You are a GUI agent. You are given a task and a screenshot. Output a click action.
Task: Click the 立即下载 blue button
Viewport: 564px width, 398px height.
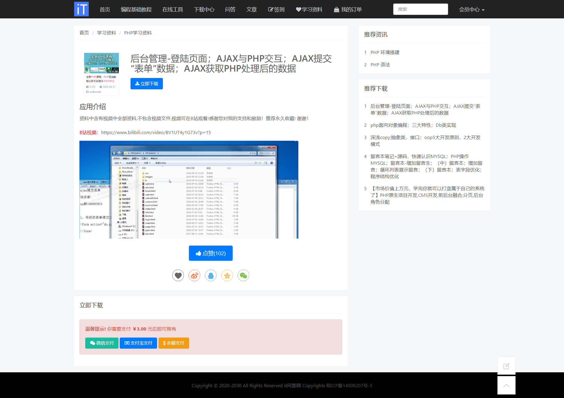tap(147, 84)
